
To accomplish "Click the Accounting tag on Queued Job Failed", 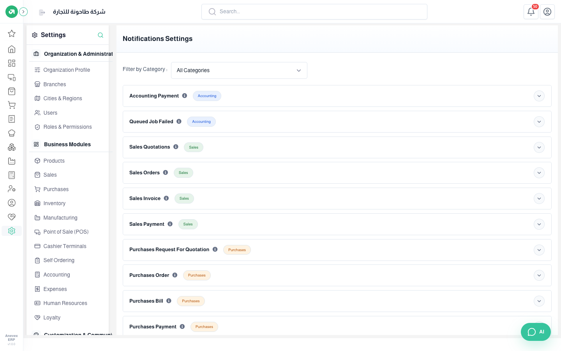I will click(201, 122).
